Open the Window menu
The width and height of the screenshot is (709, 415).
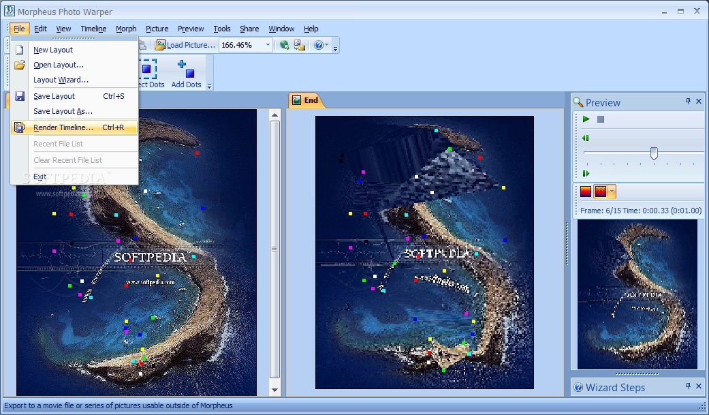pos(281,29)
